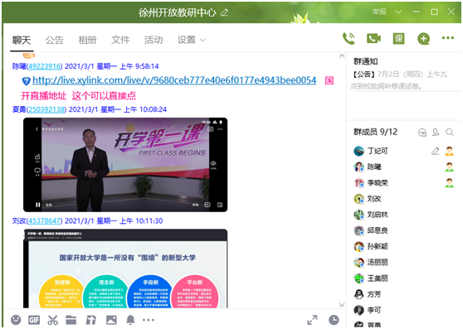Click the 举报 report button

379,12
